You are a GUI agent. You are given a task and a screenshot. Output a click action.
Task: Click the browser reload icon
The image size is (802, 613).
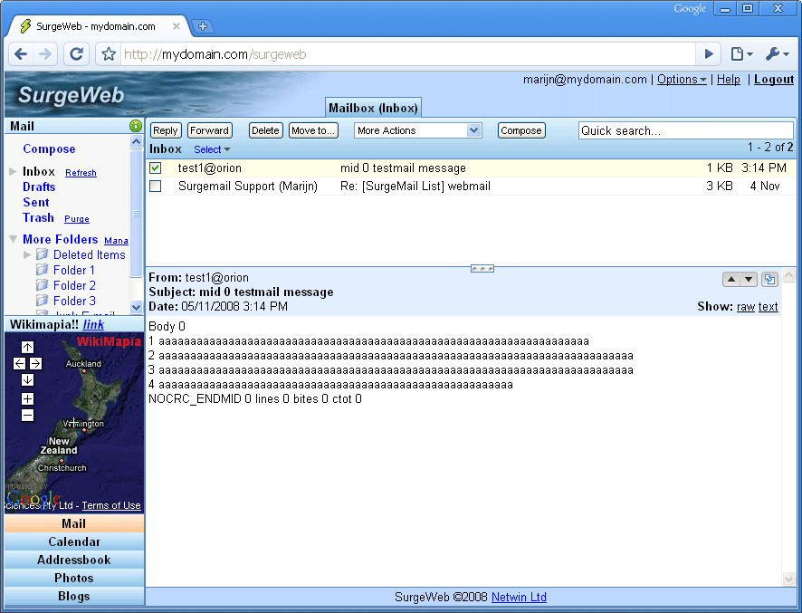coord(77,54)
